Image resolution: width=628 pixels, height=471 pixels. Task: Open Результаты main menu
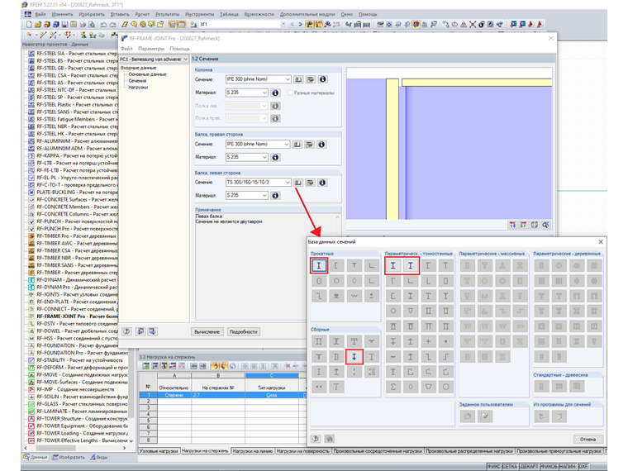[168, 14]
